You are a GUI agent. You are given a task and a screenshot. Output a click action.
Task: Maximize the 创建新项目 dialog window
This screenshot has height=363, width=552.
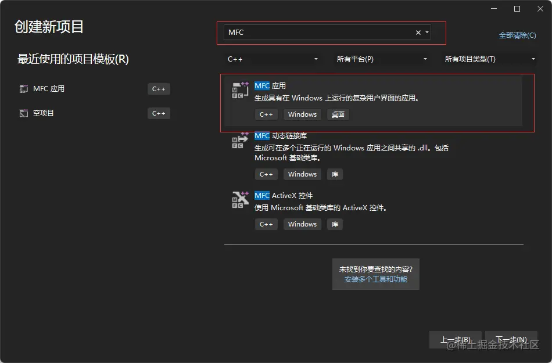[517, 9]
